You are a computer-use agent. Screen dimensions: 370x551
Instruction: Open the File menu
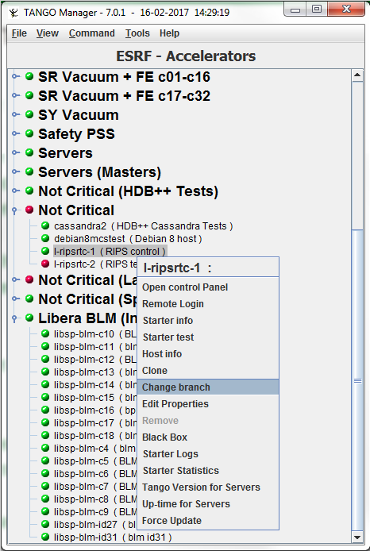(x=19, y=33)
